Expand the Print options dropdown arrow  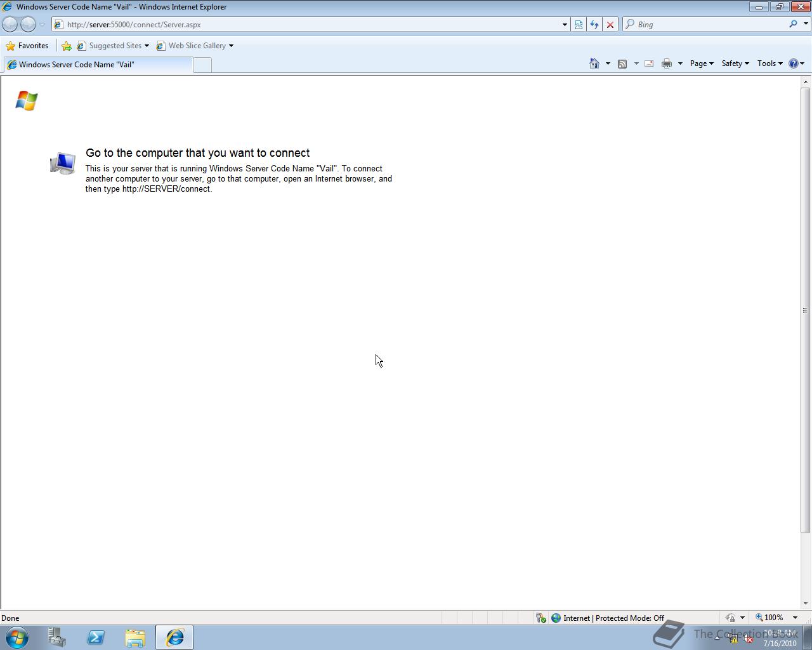[680, 63]
